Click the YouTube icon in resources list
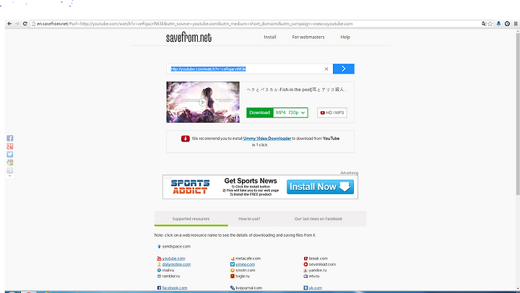The image size is (520, 293). click(x=159, y=258)
